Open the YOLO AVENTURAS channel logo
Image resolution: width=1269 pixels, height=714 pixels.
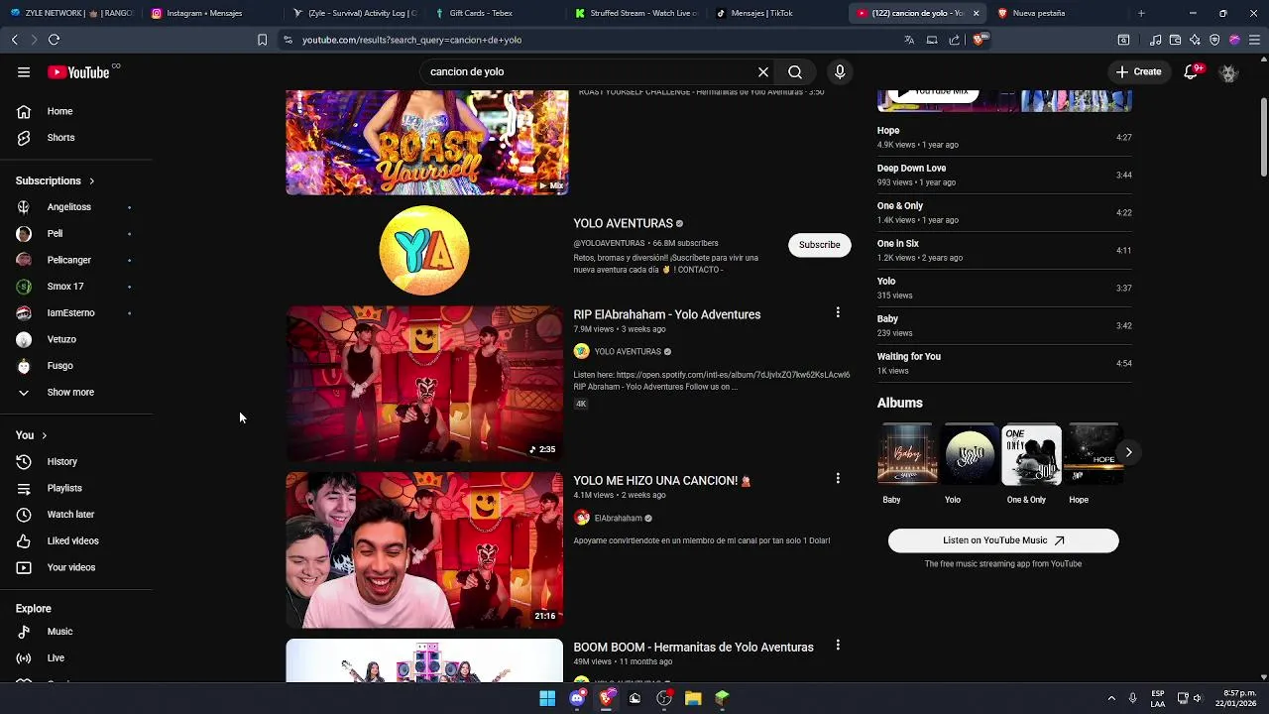point(424,250)
